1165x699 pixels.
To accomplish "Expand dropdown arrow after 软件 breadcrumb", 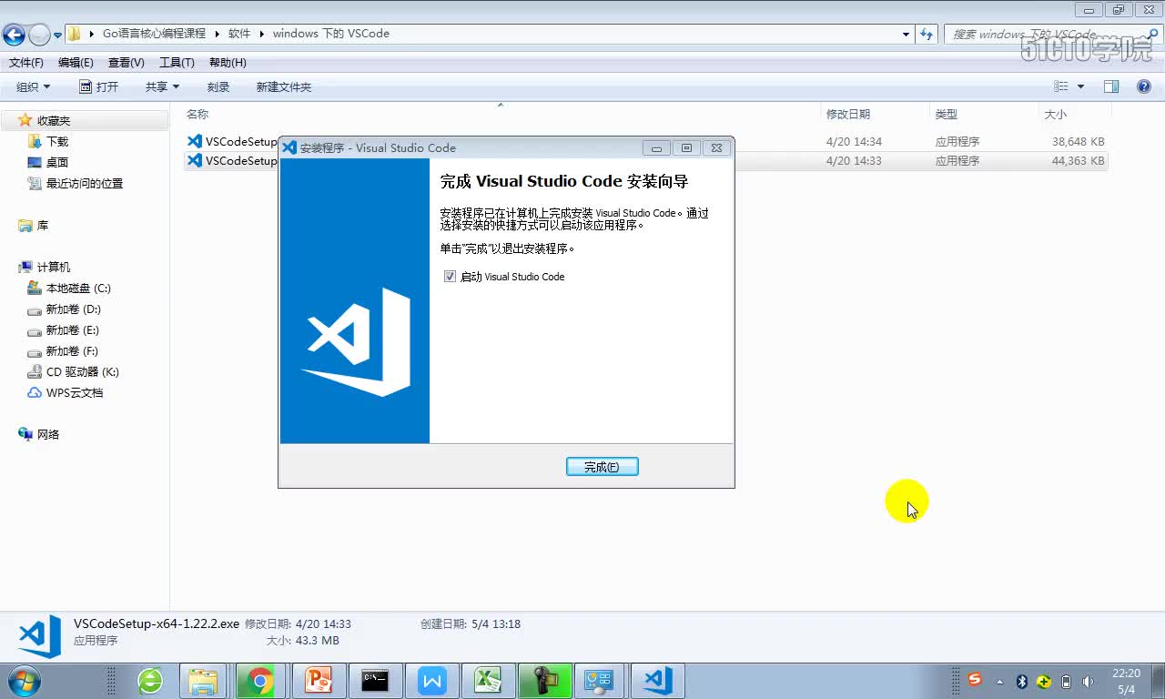I will point(261,34).
